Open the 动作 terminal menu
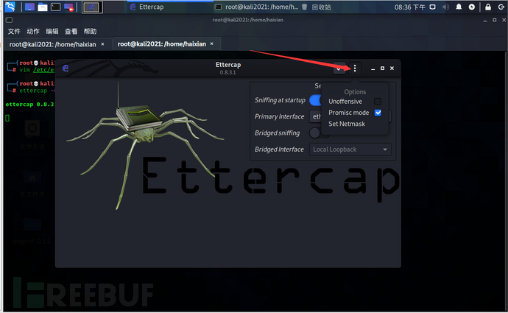 33,32
